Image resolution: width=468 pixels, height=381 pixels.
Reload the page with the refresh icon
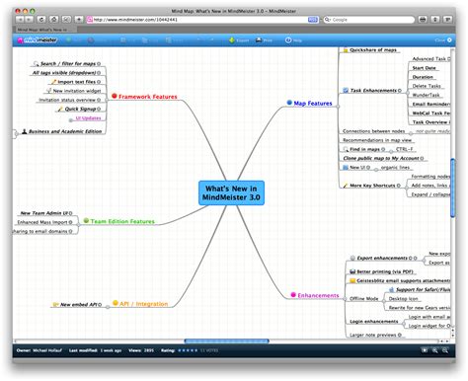coord(41,20)
